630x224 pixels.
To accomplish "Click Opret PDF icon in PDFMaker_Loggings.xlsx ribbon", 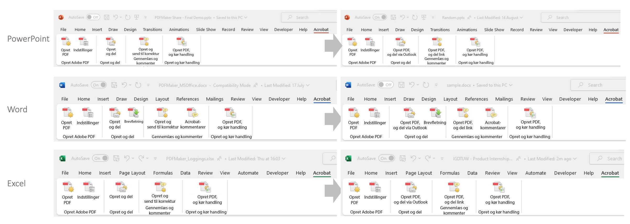I will coord(68,187).
